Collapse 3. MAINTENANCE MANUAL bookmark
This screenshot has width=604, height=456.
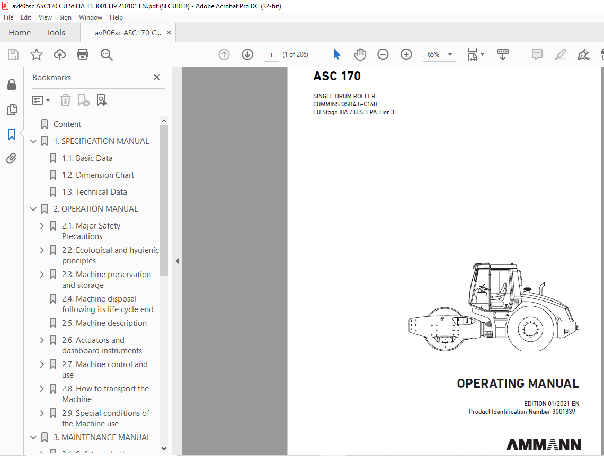click(33, 437)
